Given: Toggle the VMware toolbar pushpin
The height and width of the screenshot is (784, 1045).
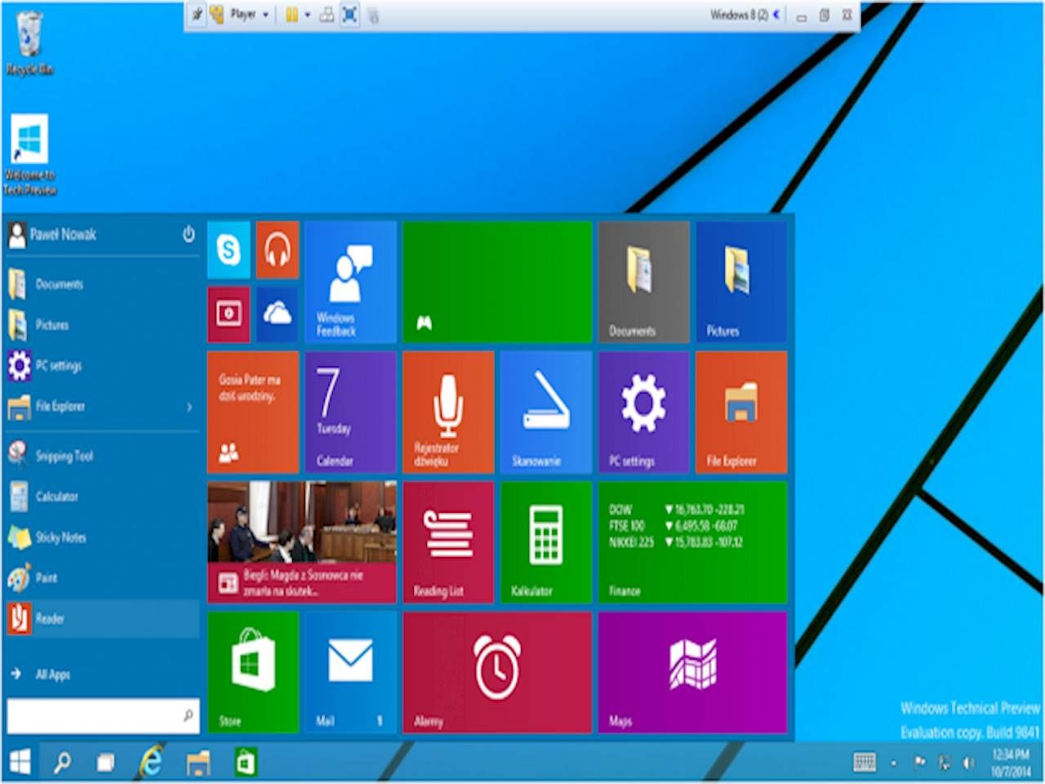Looking at the screenshot, I should click(198, 15).
